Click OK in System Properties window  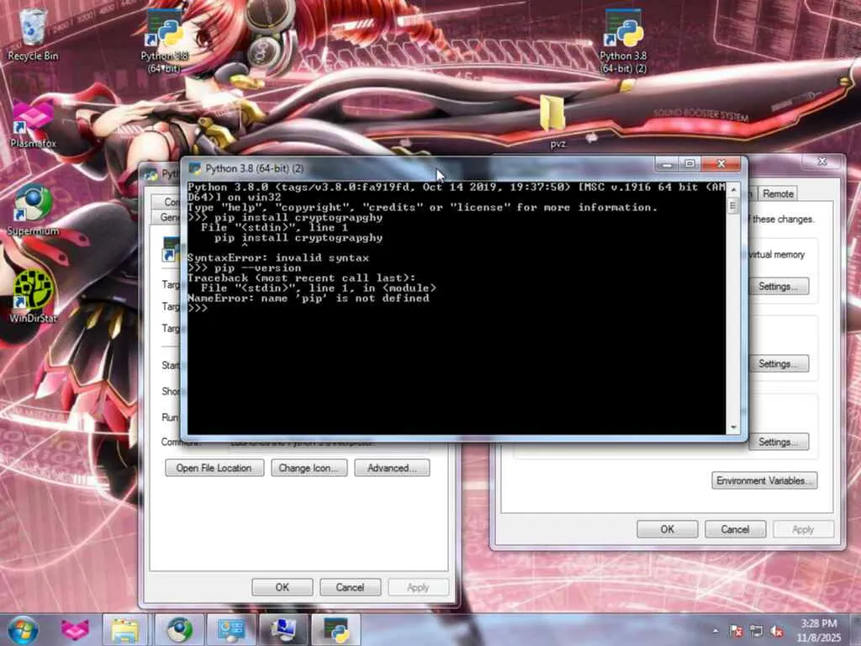(x=667, y=529)
